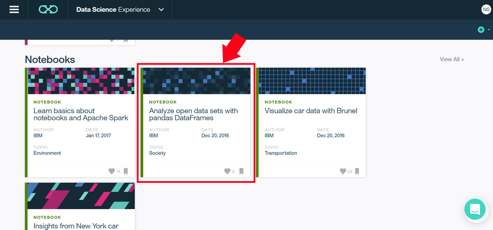
Task: Click IBM author on pandas DataFrames card
Action: click(x=153, y=136)
